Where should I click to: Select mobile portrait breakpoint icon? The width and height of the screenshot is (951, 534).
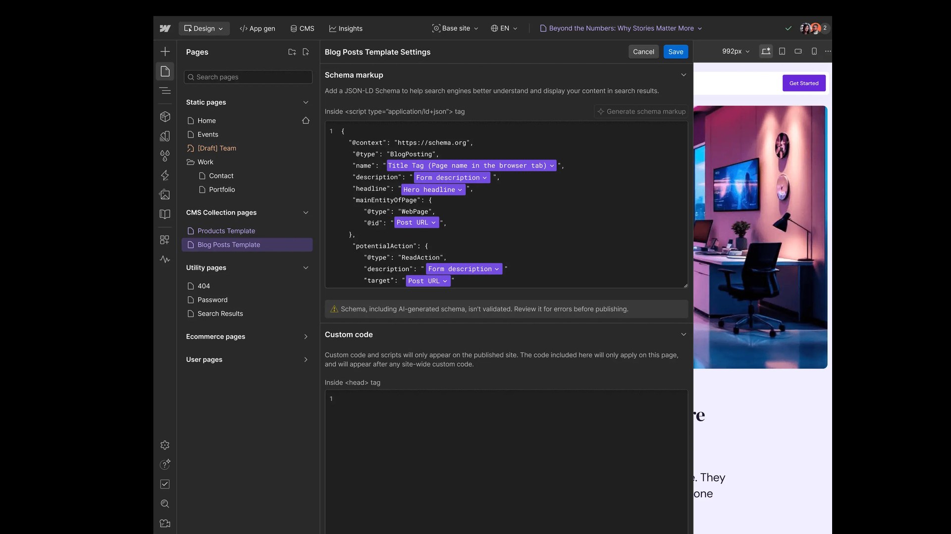click(x=814, y=51)
